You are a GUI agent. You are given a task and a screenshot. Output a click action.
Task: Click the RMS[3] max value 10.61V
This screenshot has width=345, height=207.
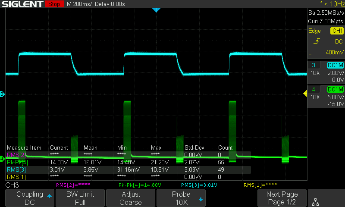point(160,170)
